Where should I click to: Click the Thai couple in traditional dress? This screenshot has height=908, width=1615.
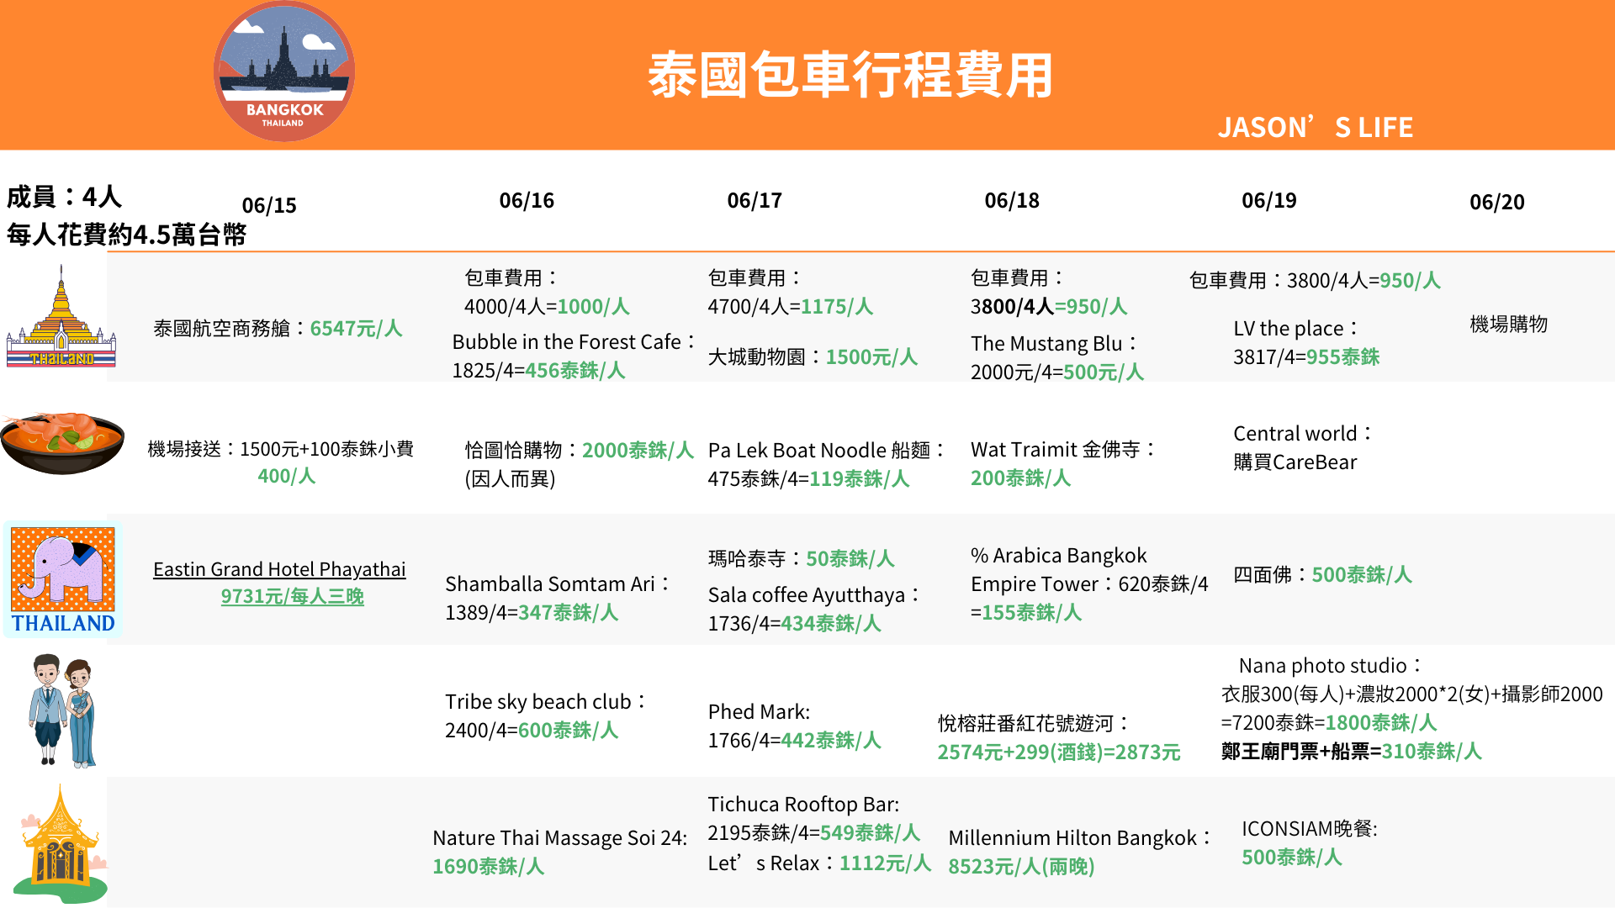(x=62, y=710)
